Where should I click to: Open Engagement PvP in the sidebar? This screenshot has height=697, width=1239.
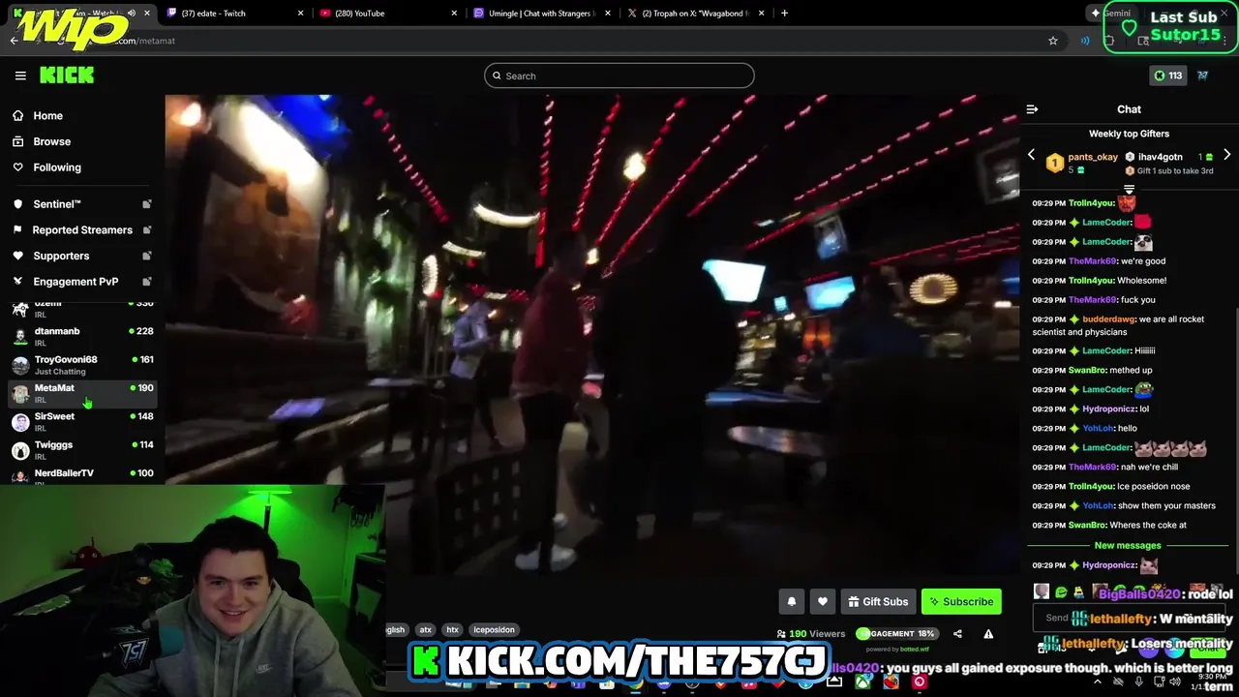pos(76,282)
